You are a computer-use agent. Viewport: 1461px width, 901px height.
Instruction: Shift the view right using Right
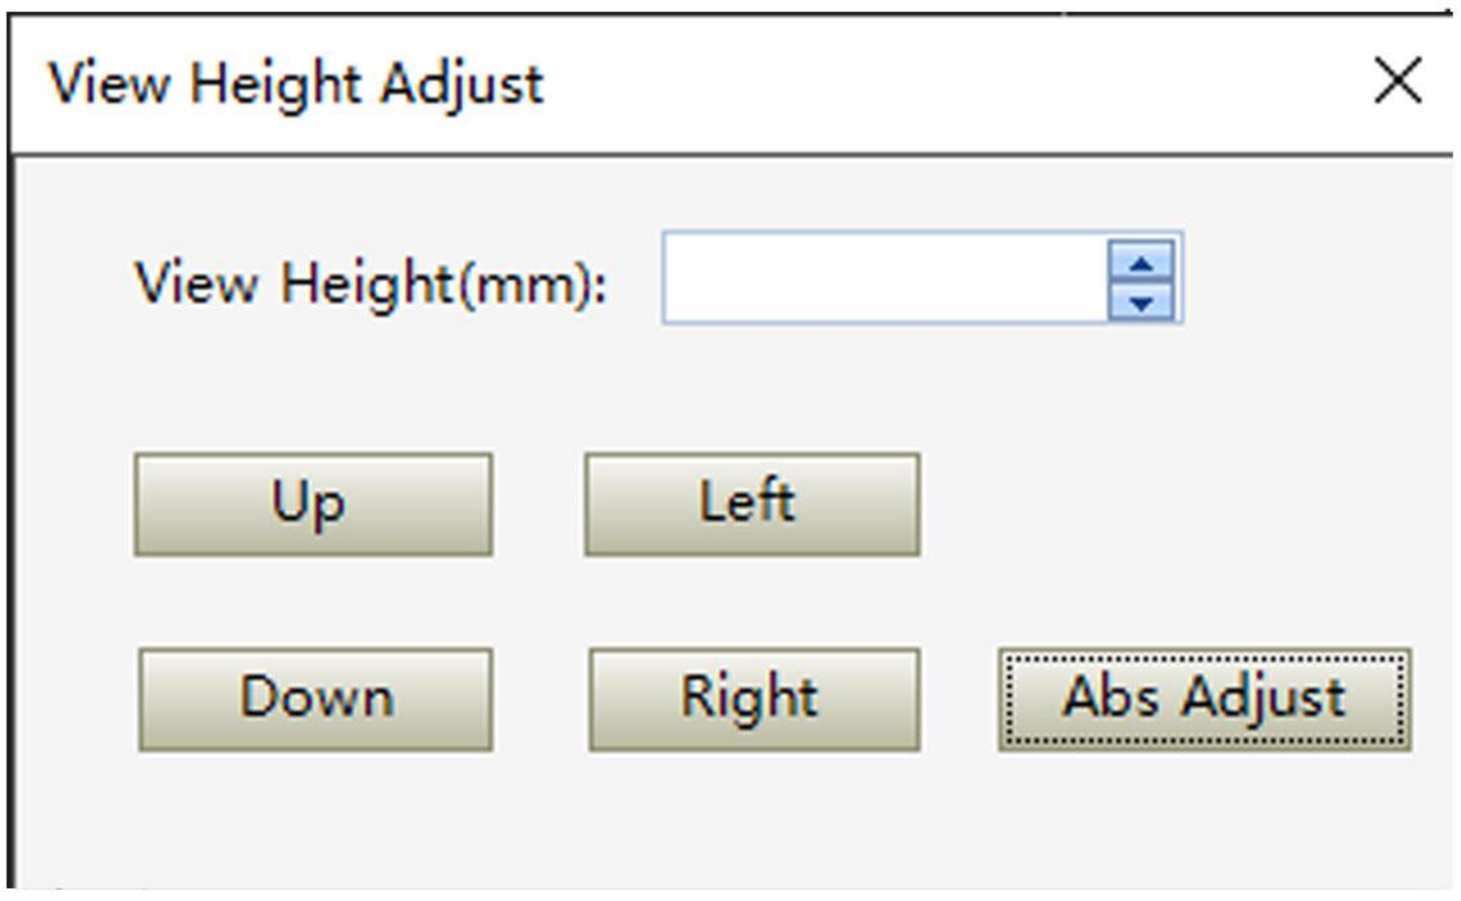(x=754, y=699)
